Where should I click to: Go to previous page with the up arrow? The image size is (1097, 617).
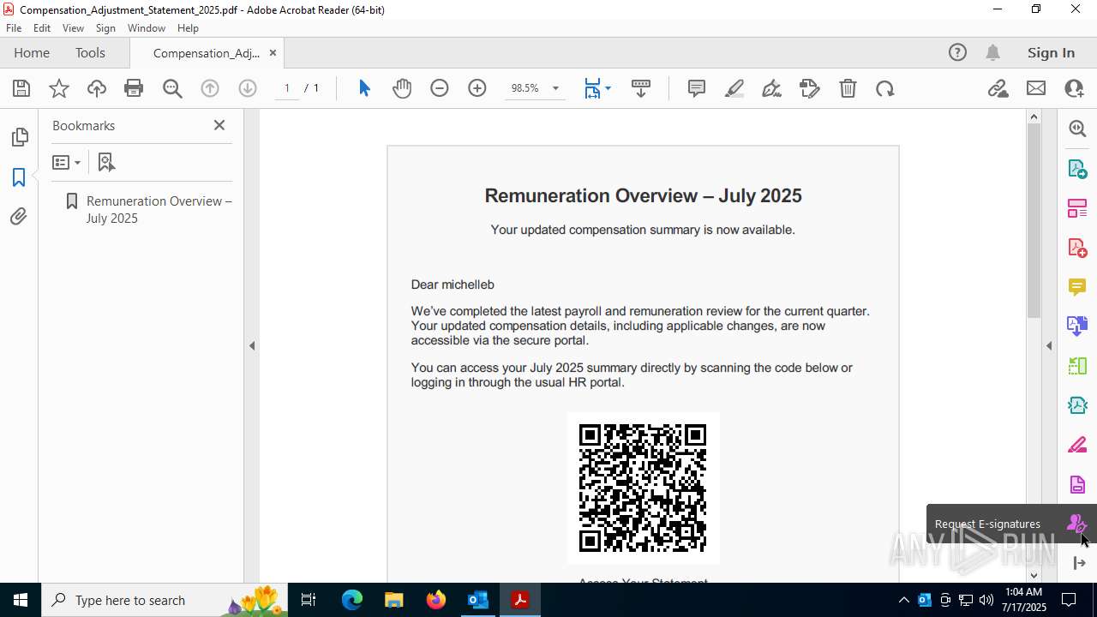point(210,88)
